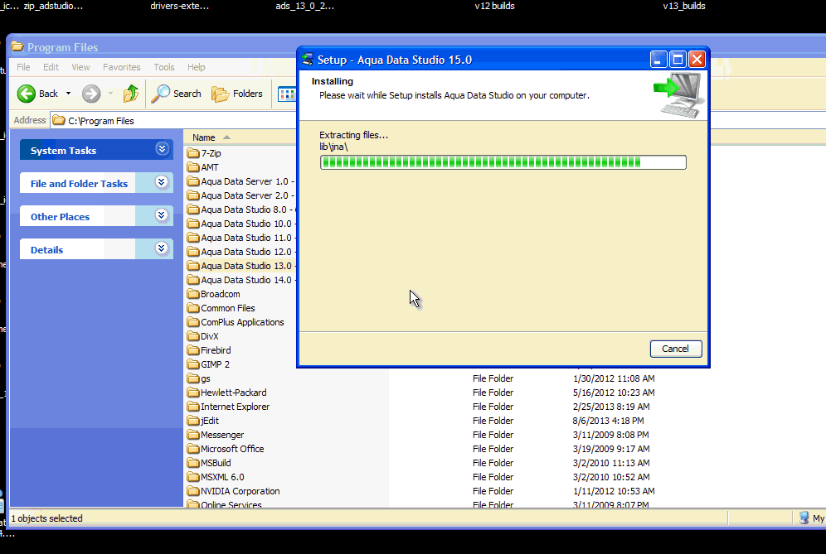This screenshot has height=554, width=826.
Task: Select the v13_builds desktop item
Action: [x=683, y=7]
